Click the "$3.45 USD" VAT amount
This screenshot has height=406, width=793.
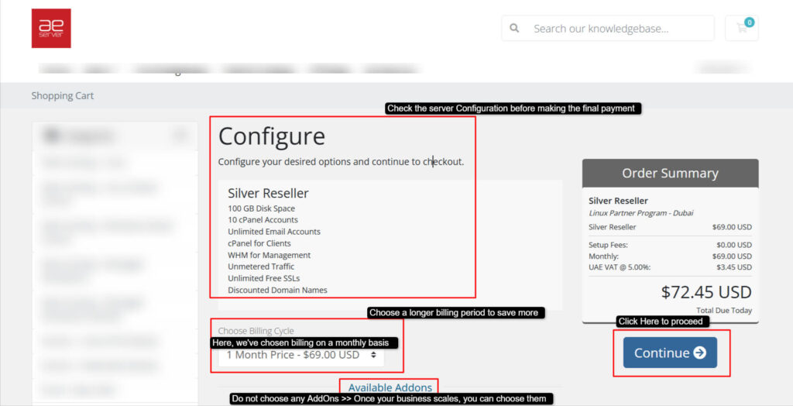[x=734, y=267]
